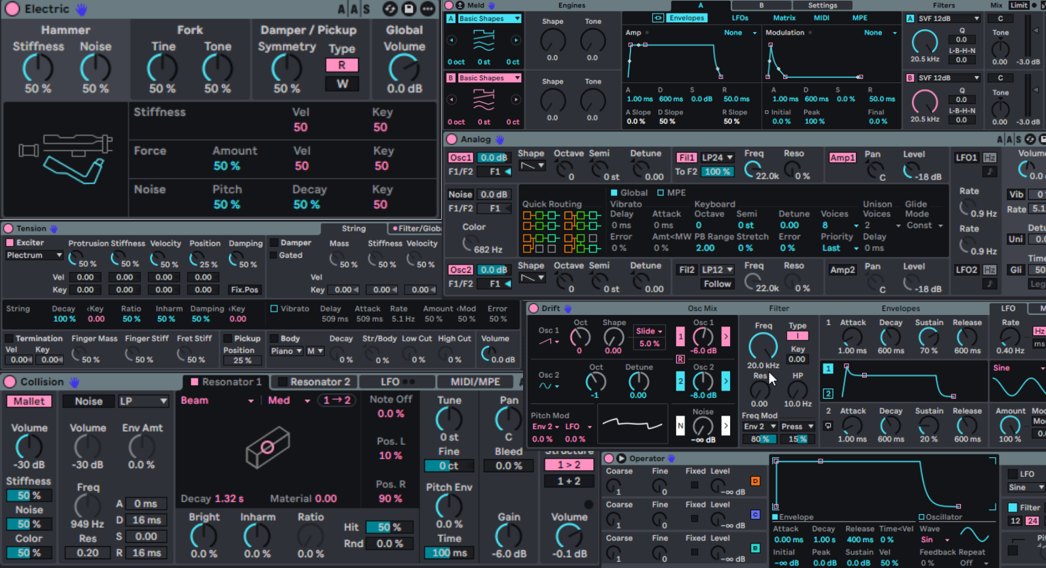Click the Meld Limit button

(x=1019, y=5)
